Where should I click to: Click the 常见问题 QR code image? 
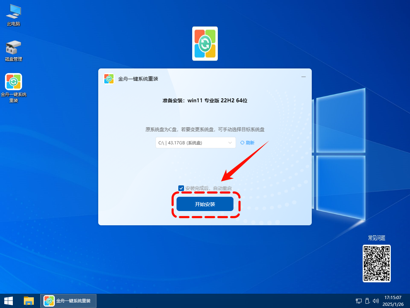377,263
